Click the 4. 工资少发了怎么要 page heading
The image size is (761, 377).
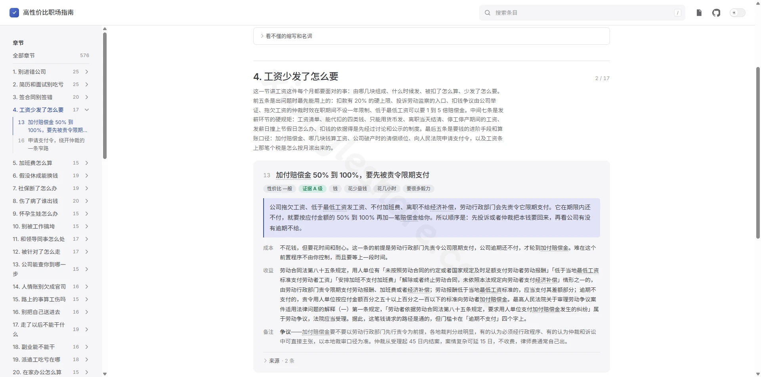[296, 77]
